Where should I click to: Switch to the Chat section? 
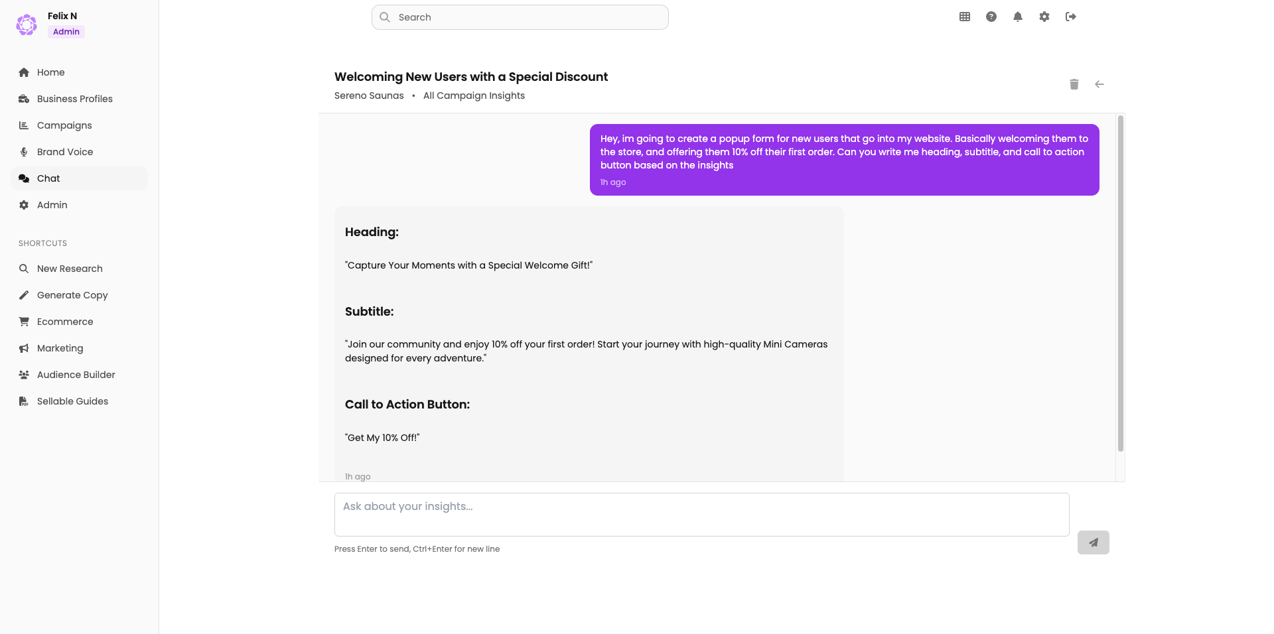(x=48, y=178)
